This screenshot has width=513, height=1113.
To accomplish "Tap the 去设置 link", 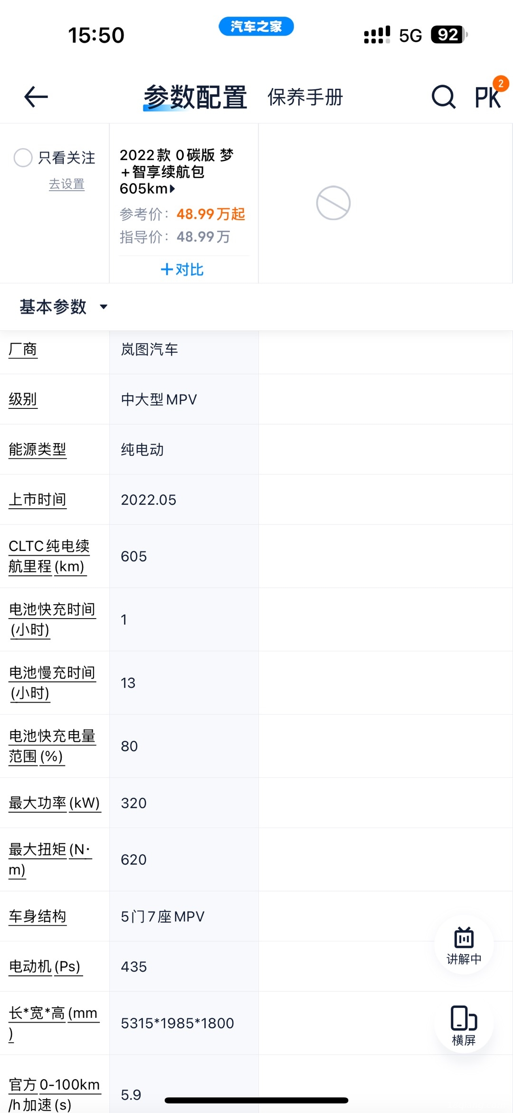I will (66, 184).
